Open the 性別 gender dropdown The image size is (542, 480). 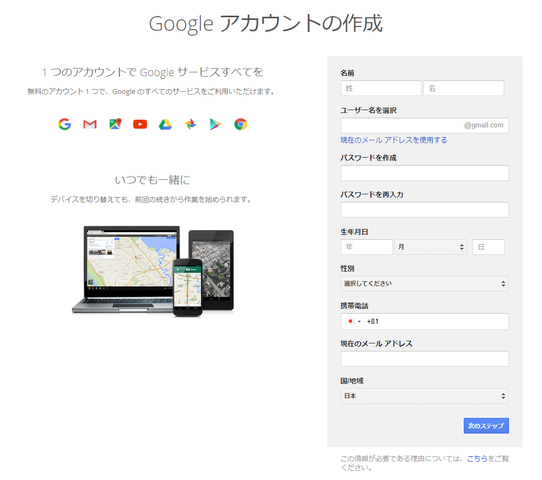[x=424, y=283]
